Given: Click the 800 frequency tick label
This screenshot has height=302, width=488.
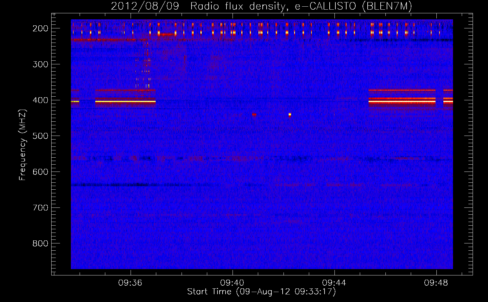Looking at the screenshot, I should coord(40,243).
